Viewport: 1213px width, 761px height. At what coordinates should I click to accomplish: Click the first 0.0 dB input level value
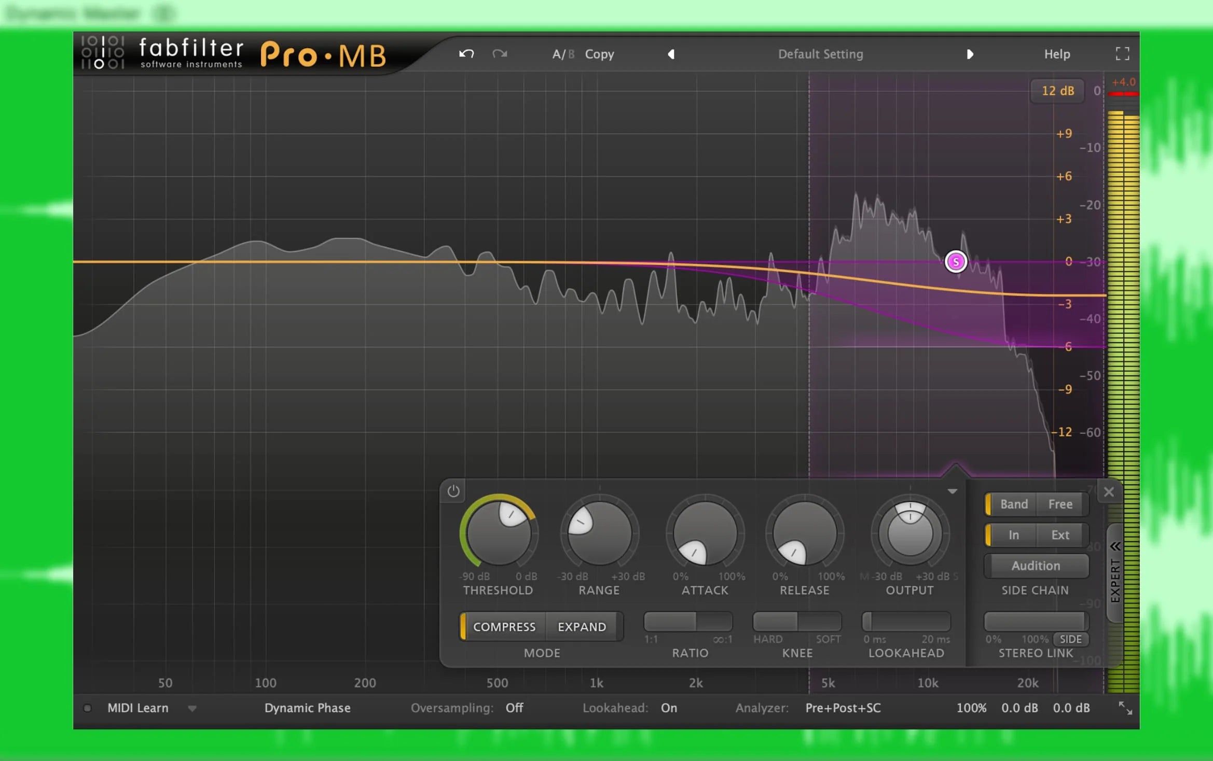1019,708
